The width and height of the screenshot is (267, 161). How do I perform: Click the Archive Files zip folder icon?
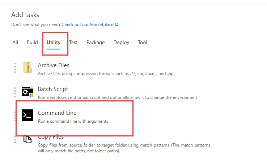27,68
